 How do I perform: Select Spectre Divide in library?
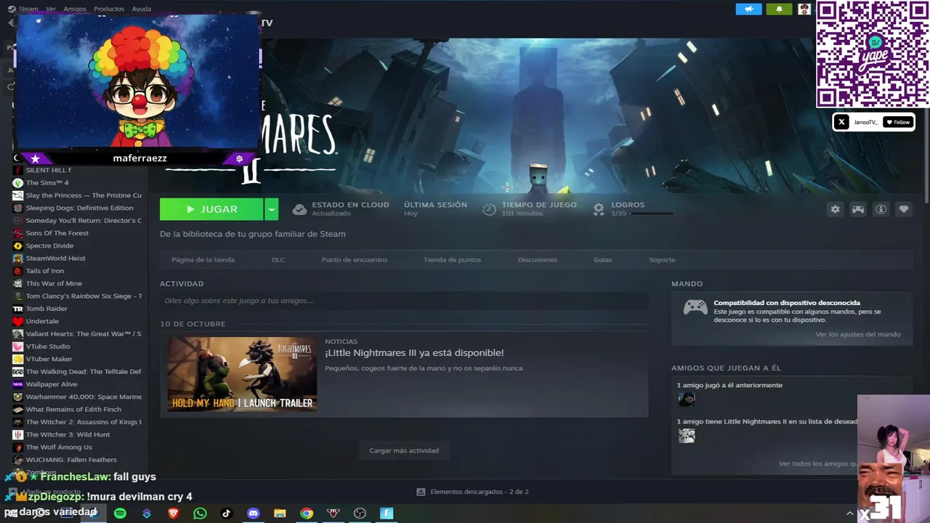pos(49,246)
